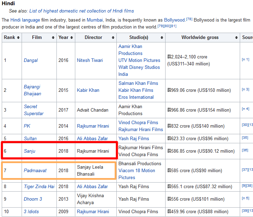
Task: Open Salman Khan Films studio link
Action: 138,83
